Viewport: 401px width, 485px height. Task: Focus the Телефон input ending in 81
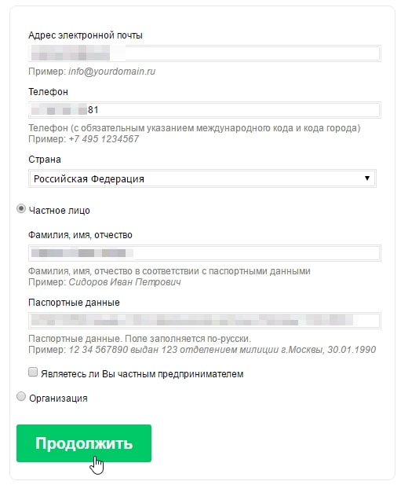[x=204, y=110]
